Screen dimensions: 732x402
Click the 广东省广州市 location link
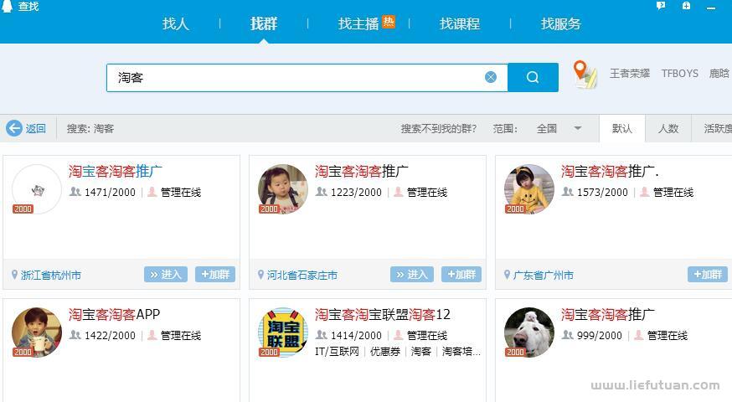click(x=544, y=275)
